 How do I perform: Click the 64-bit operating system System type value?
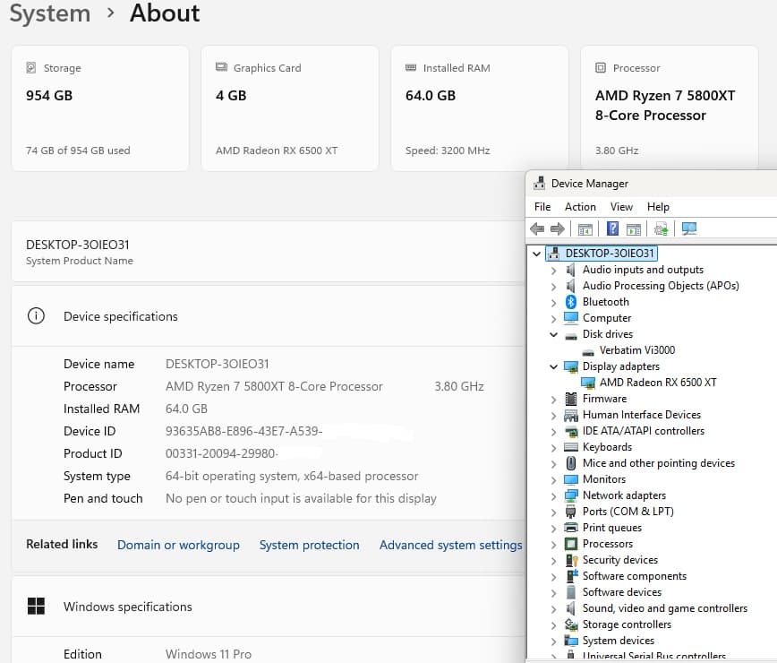[292, 476]
